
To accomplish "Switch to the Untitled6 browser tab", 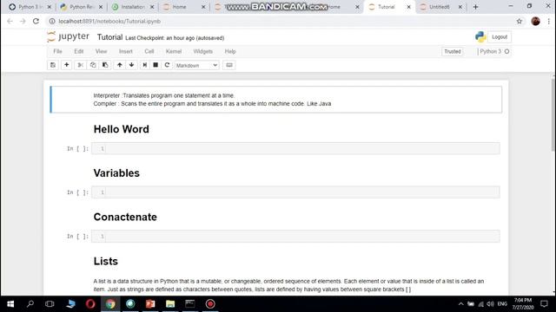I will pyautogui.click(x=441, y=7).
